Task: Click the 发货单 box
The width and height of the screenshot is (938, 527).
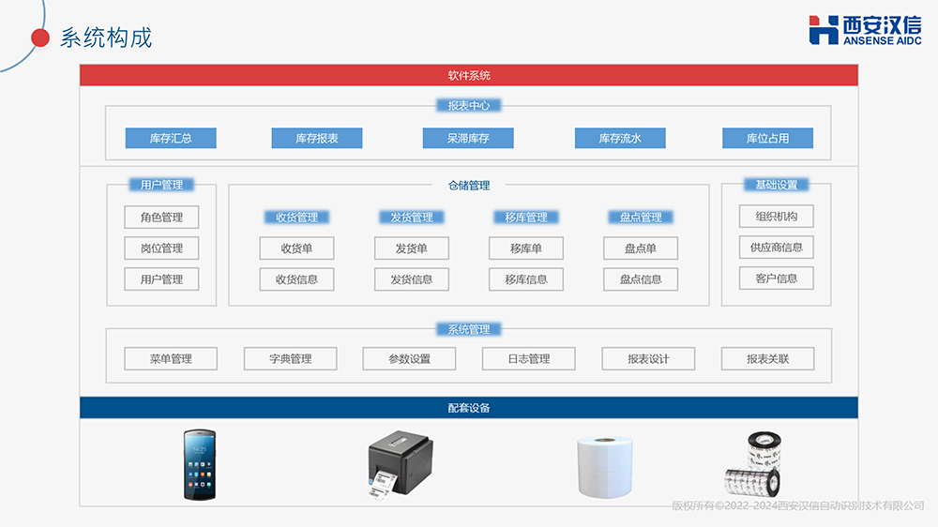Action: (411, 248)
